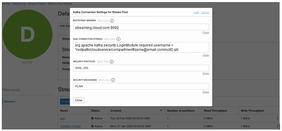Screen dimensions: 282x131
Task: Open the OGGBD-191002 stream link
Action: 70,126
